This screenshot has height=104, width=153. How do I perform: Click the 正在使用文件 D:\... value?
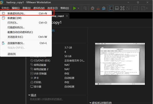pos(74,61)
